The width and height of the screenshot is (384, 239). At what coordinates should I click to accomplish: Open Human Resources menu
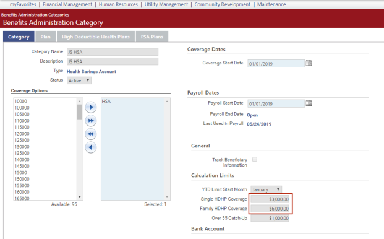(x=118, y=4)
